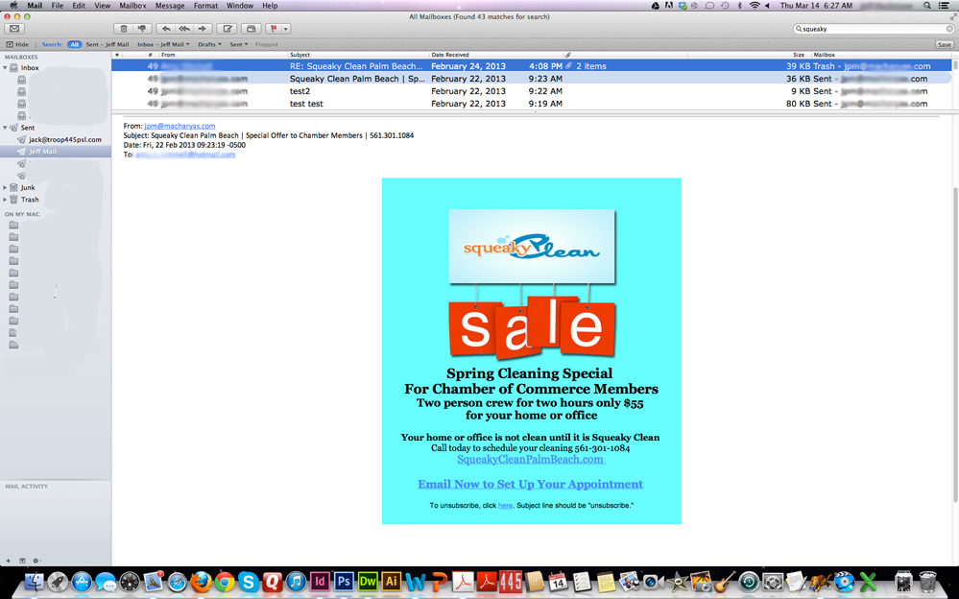This screenshot has width=959, height=599.
Task: Select the test2 message row
Action: click(532, 91)
